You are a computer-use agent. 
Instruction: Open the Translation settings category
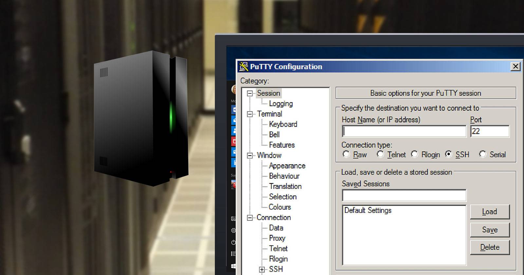pos(286,186)
